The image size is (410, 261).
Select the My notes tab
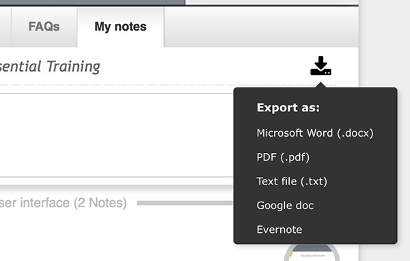click(120, 27)
